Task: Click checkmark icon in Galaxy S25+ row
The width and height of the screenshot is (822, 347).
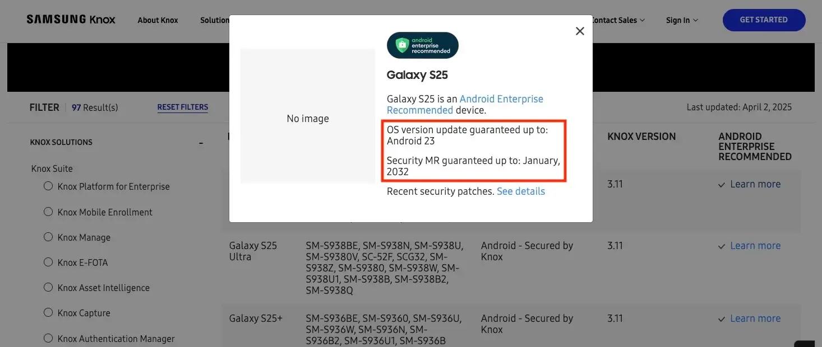Action: point(722,319)
